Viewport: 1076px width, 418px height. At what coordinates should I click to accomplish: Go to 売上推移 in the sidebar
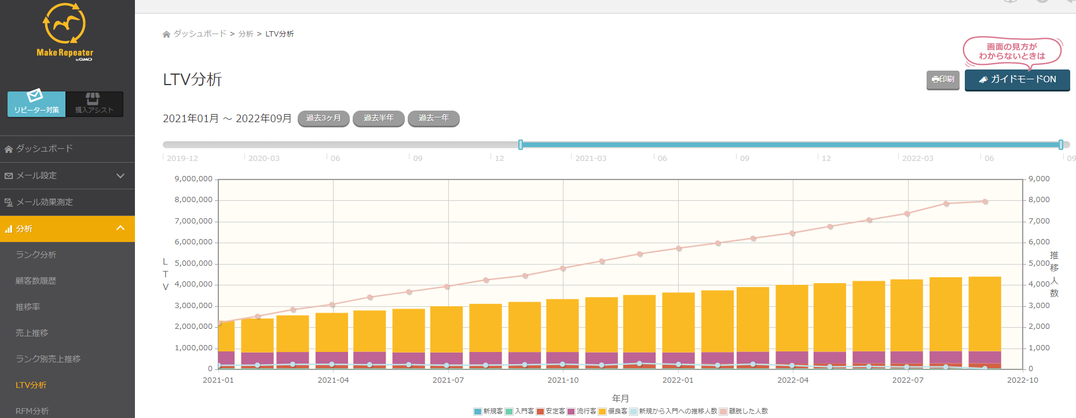point(32,333)
